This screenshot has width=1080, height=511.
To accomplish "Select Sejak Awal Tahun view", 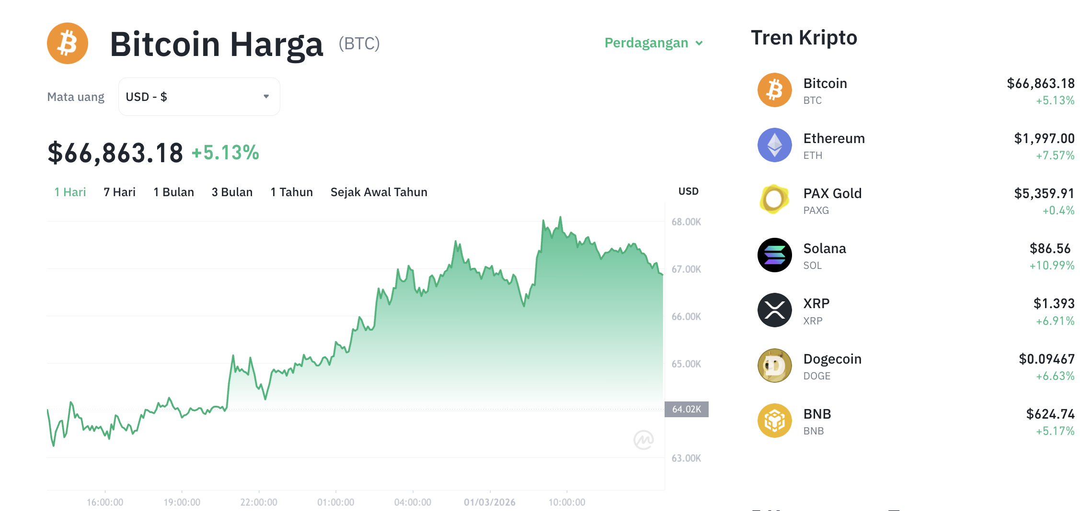I will [379, 192].
